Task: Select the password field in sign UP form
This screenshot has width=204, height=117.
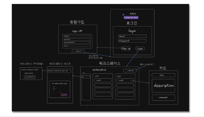Action: [x=77, y=39]
